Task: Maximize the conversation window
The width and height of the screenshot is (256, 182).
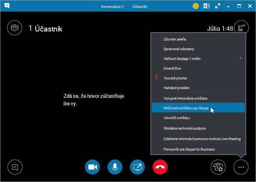Action: (x=239, y=6)
